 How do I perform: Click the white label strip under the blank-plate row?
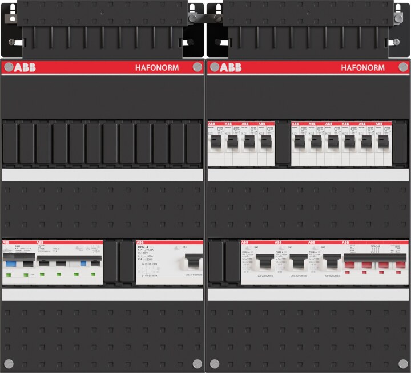point(103,175)
